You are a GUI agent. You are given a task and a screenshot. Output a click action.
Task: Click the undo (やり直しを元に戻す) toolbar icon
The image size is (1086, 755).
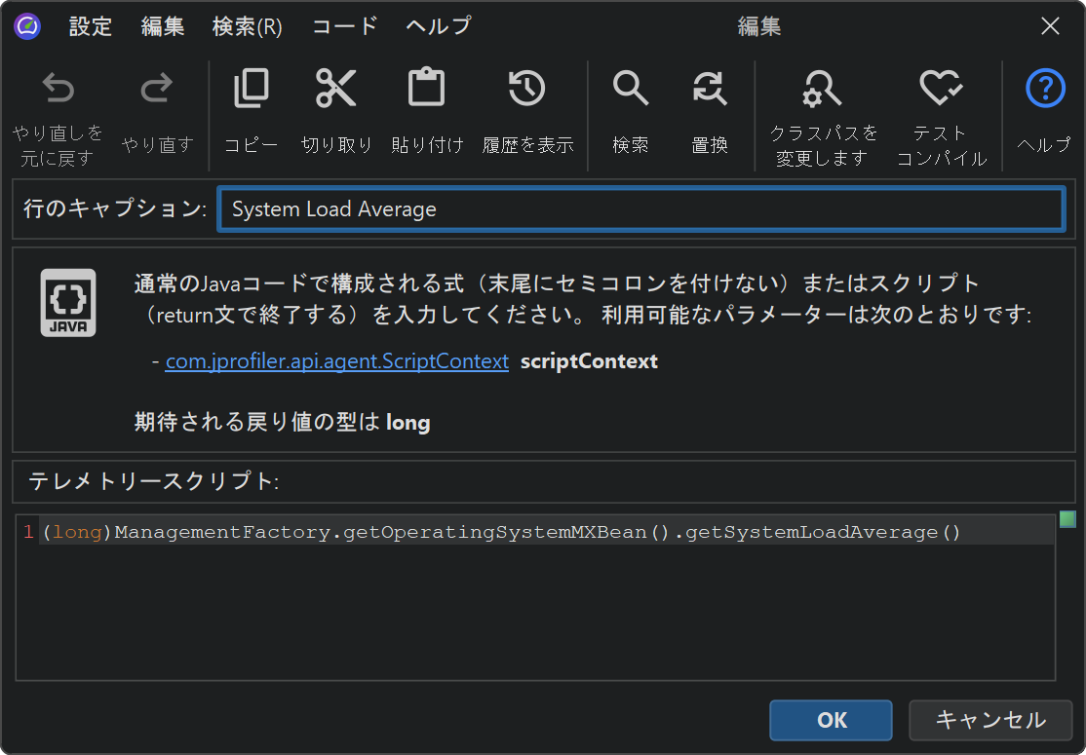(x=58, y=91)
